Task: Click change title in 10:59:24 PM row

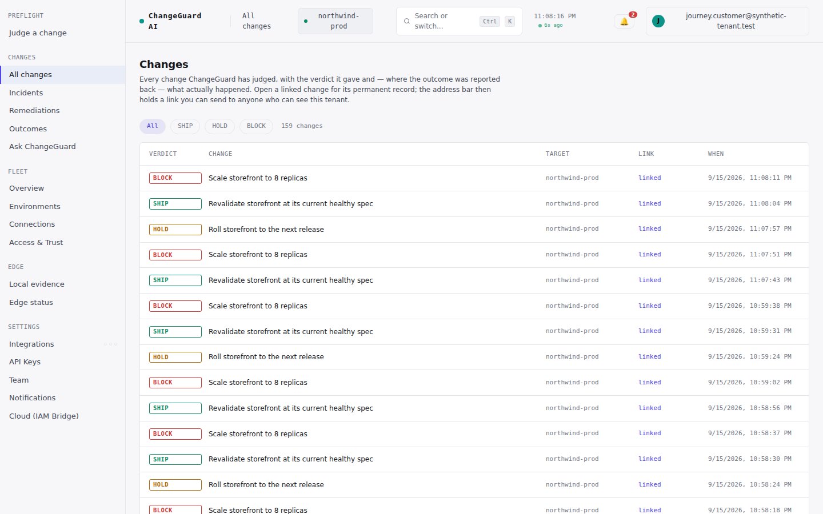Action: [266, 357]
